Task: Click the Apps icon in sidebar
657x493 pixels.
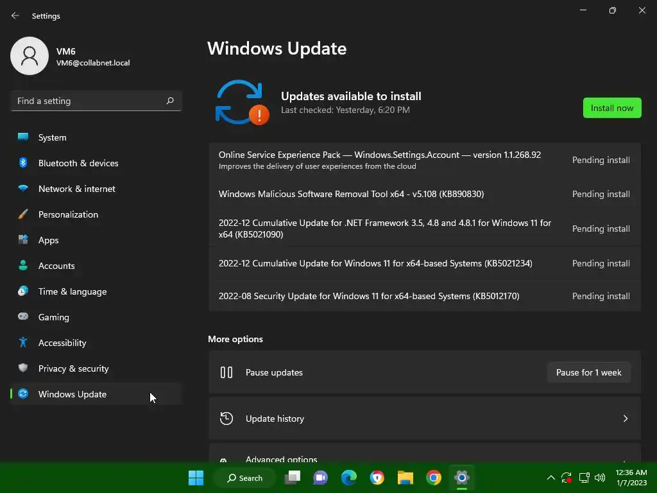Action: click(23, 240)
